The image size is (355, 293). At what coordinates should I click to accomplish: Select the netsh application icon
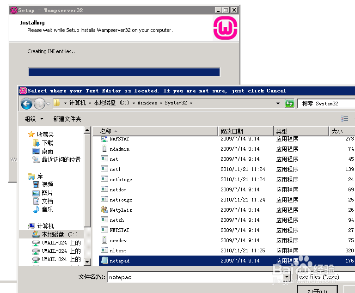coord(104,220)
